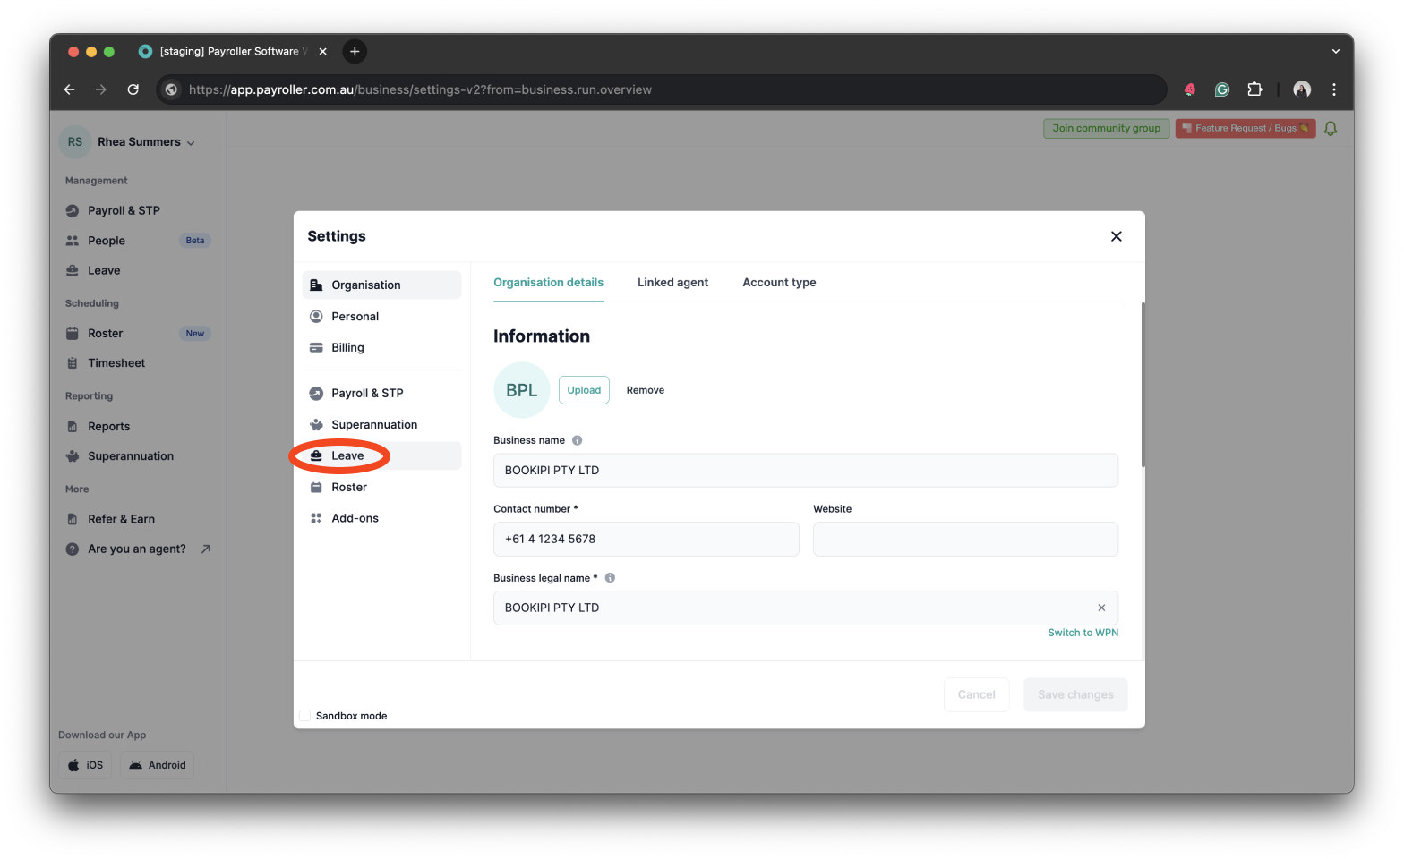Focus the Contact number field

pyautogui.click(x=646, y=539)
